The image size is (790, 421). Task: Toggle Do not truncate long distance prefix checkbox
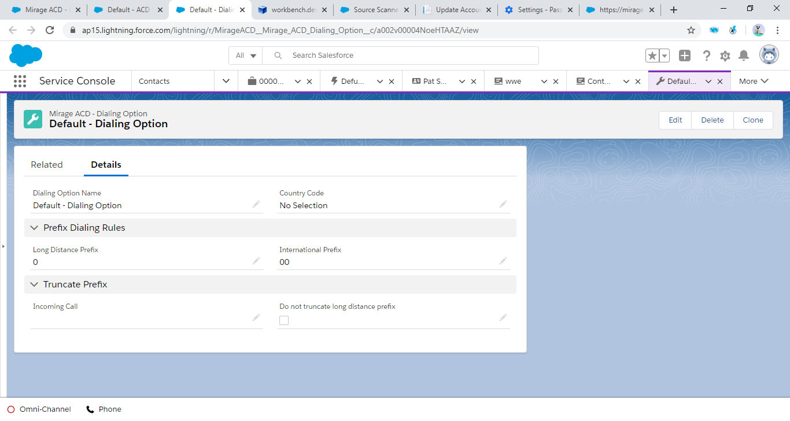click(x=284, y=320)
